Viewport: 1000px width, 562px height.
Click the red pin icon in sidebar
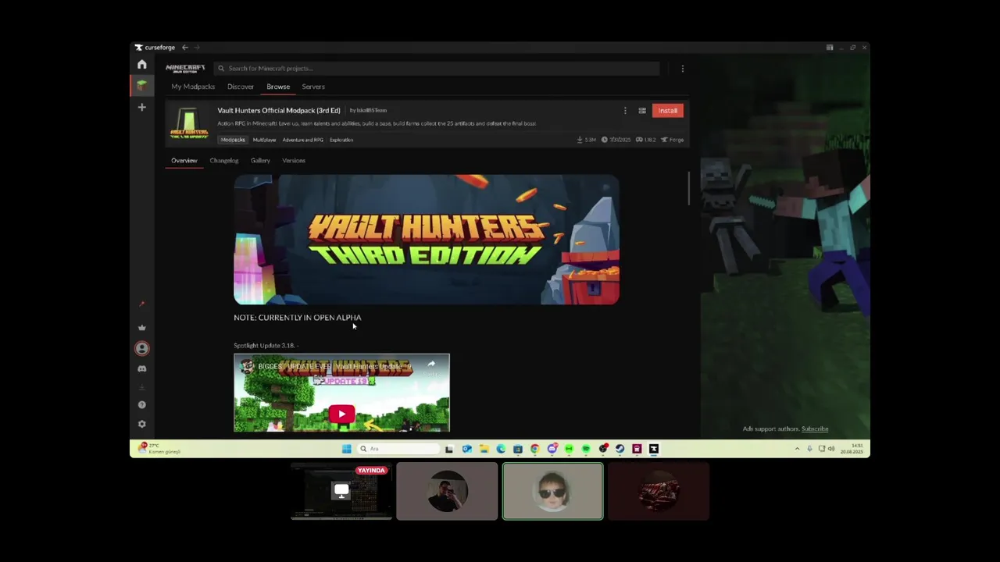pos(141,304)
